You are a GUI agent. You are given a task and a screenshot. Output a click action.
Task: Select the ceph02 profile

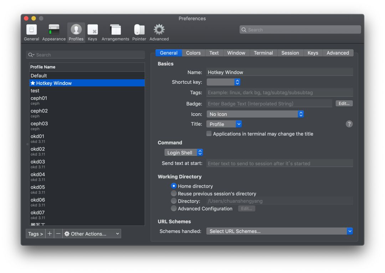87,113
